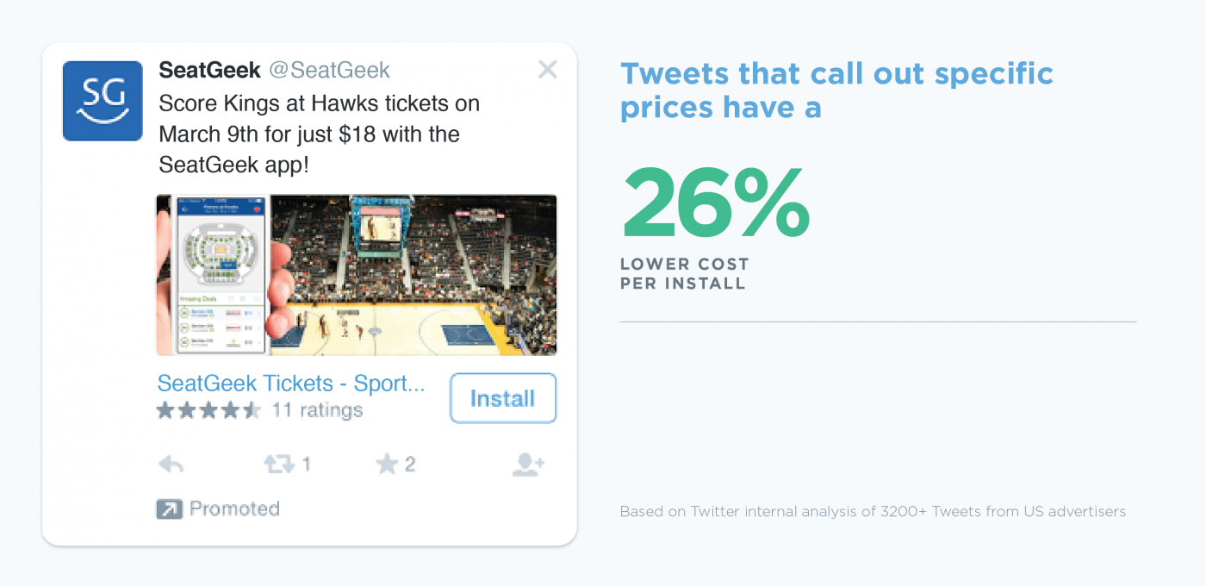This screenshot has height=586, width=1206.
Task: Follow SeatGeek via the add-person icon
Action: [528, 465]
